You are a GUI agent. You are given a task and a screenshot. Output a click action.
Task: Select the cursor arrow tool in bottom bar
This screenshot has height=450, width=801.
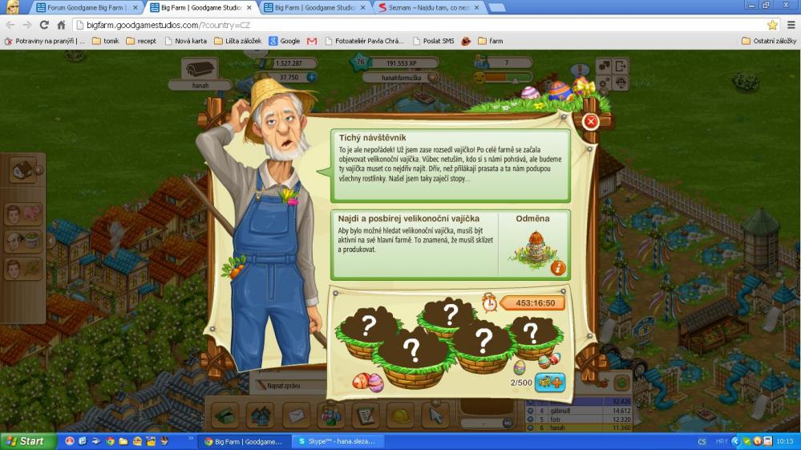tap(435, 416)
